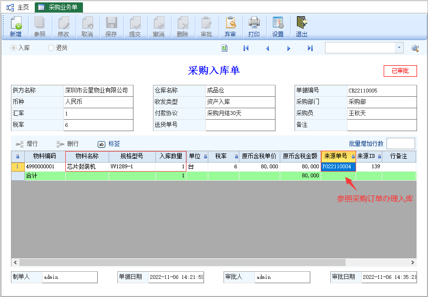428x297 pixels.
Task: Click the 来源ID cell 139
Action: tap(369, 166)
